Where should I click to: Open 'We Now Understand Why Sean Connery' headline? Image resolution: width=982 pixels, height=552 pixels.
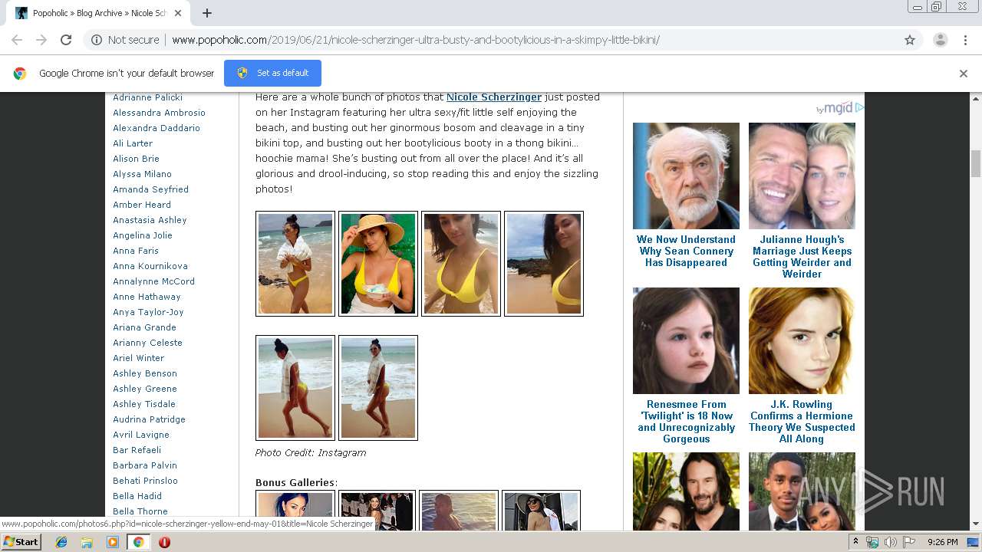(x=686, y=251)
